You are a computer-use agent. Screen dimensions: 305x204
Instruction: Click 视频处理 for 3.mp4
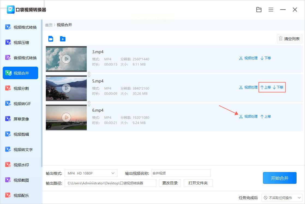[x=249, y=58]
